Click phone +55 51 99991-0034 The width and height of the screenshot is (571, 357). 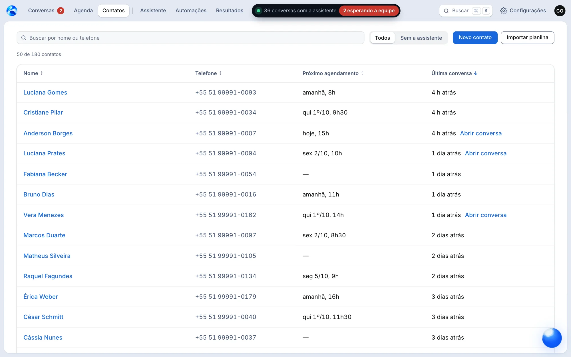click(x=226, y=113)
